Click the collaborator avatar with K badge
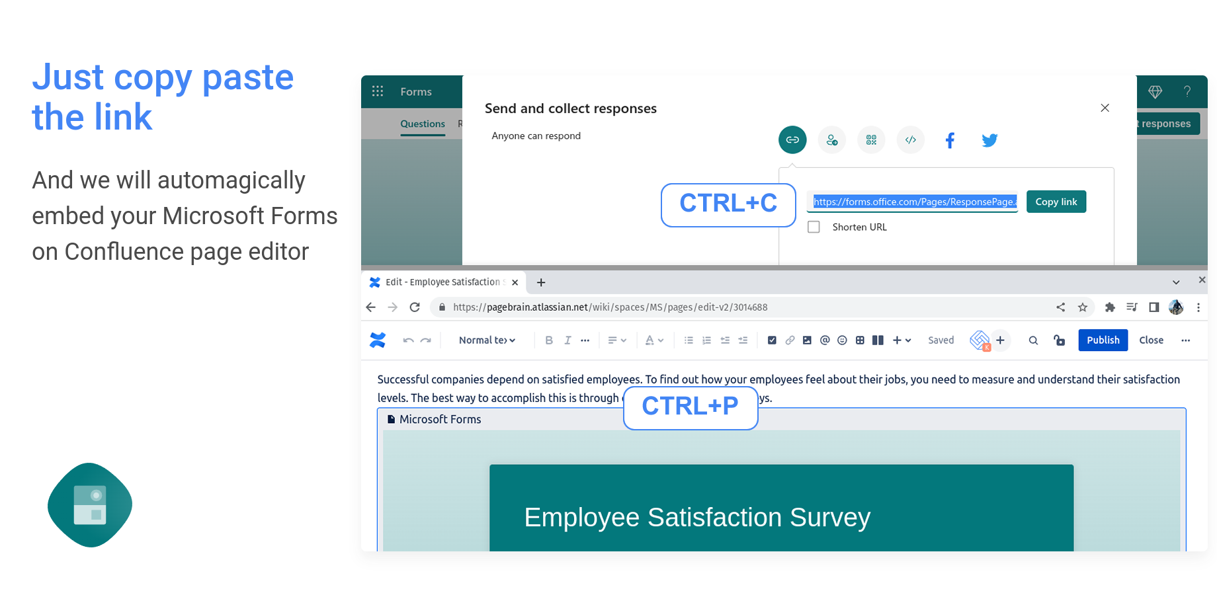Screen dimensions: 1217x595 (980, 340)
